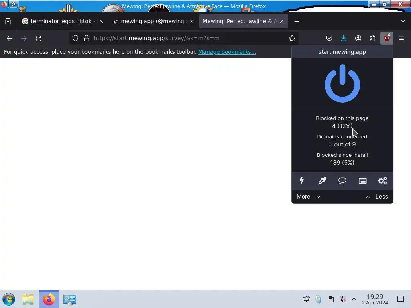Enter uBlock element picker mode (eyedropper icon)
Viewport: 411px width, 308px height.
pos(322,181)
